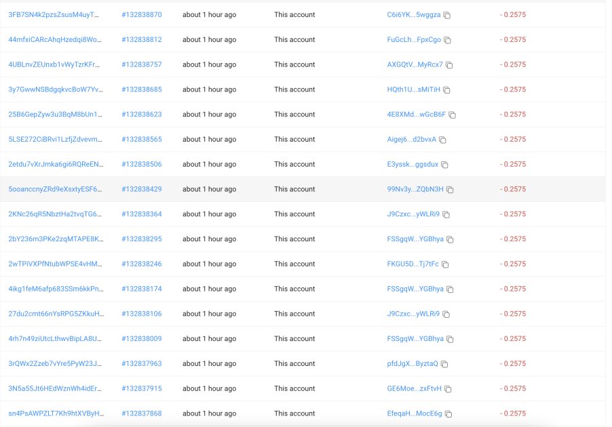
Task: Open account C6i6YK...5wggza
Action: pyautogui.click(x=414, y=15)
